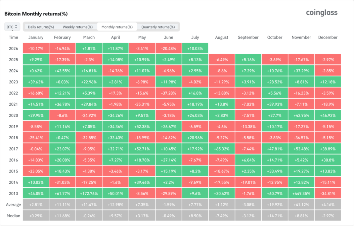Click the +46.92% cell for December 2020
This screenshot has width=354, height=226.
click(328, 115)
